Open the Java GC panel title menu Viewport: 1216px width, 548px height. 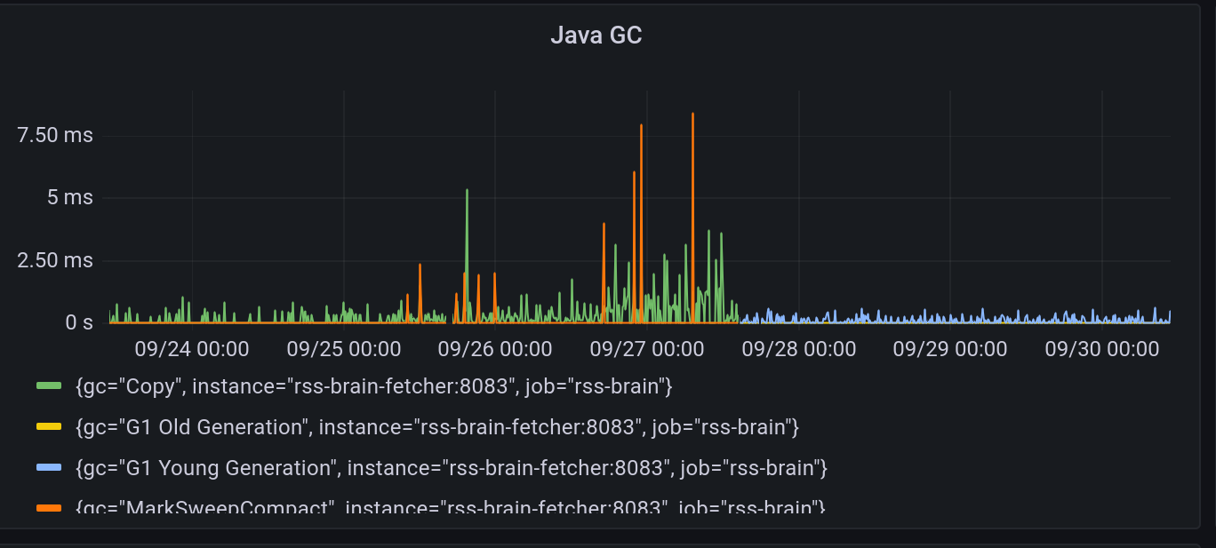pos(596,36)
